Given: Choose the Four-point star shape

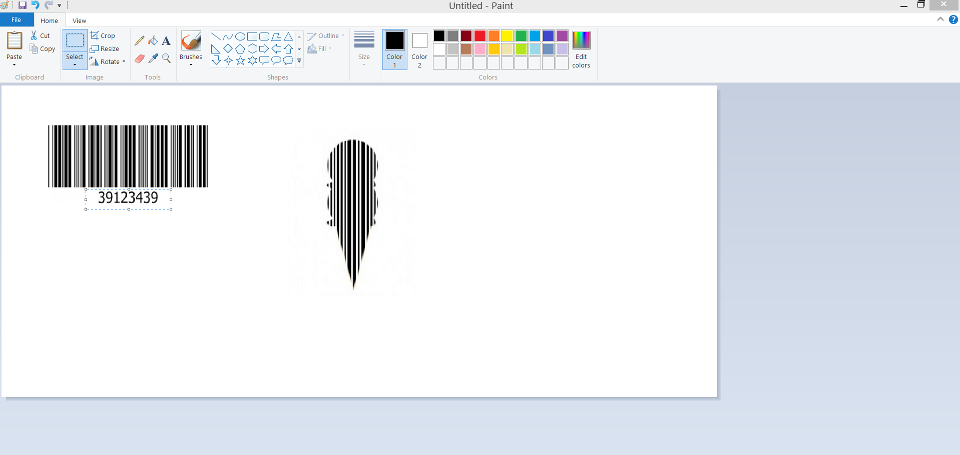Looking at the screenshot, I should click(x=228, y=60).
